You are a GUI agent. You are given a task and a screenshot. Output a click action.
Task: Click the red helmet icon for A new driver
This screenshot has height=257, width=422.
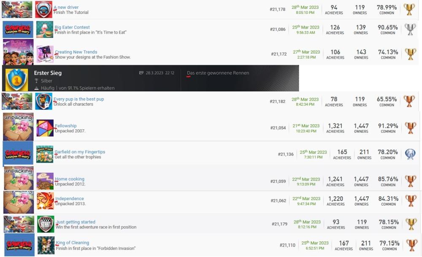[43, 9]
